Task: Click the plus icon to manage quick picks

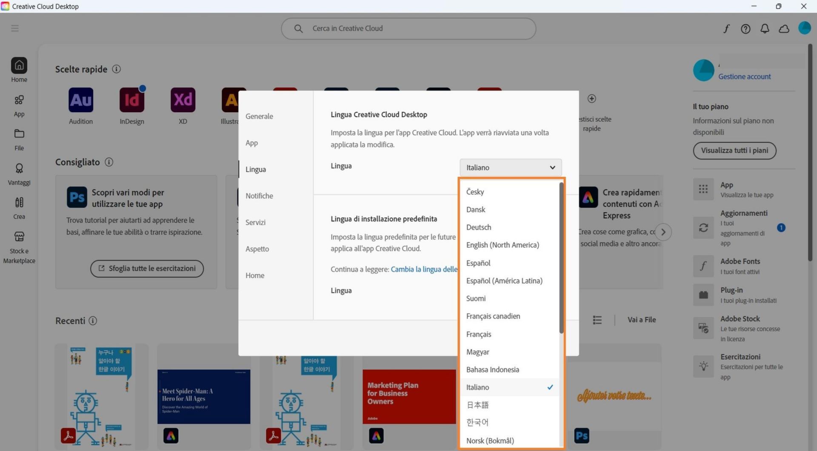Action: (591, 99)
